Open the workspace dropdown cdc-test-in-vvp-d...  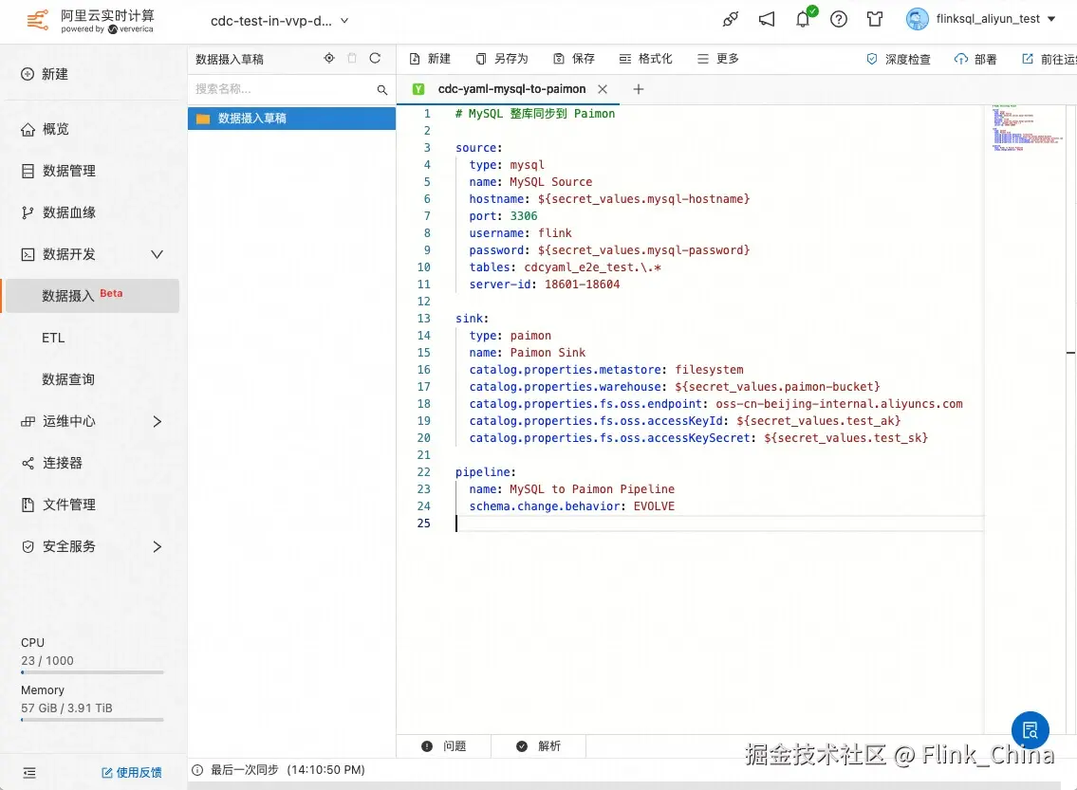(x=280, y=21)
